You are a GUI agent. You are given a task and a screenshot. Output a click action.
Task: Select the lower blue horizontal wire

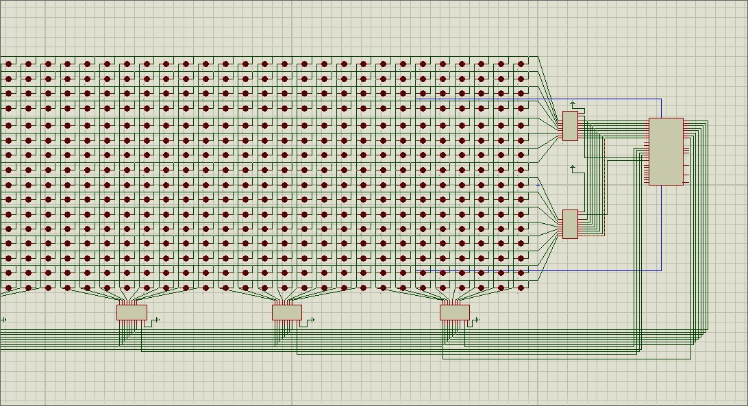[479, 270]
